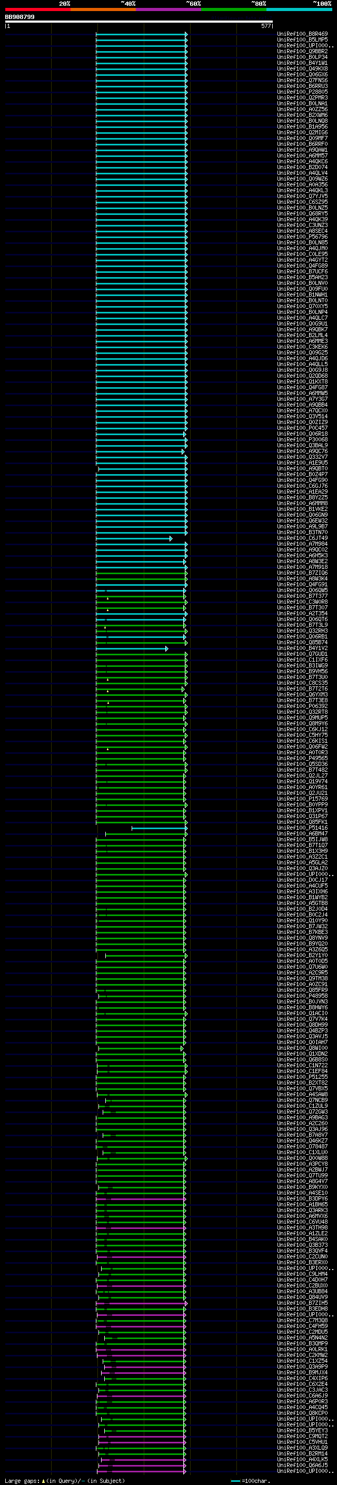Click the purple ~60% identity legend bar
Image resolution: width=337 pixels, height=1485 pixels.
pyautogui.click(x=169, y=10)
